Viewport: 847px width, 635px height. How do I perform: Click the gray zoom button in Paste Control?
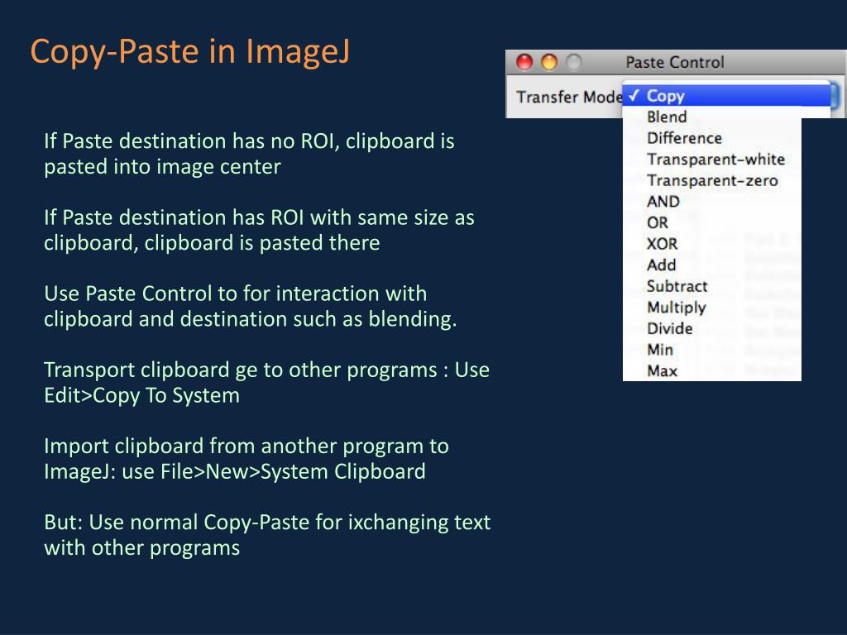tap(574, 62)
